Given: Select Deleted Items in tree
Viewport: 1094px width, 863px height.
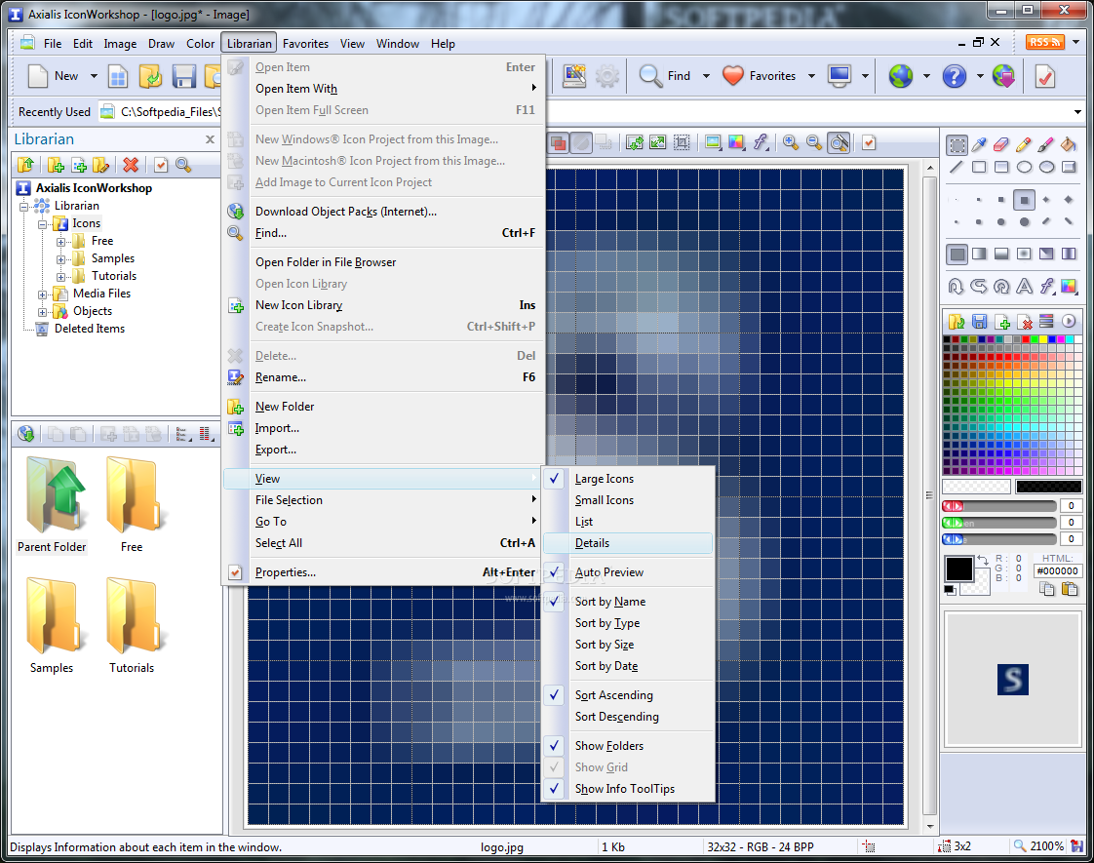Looking at the screenshot, I should [90, 329].
